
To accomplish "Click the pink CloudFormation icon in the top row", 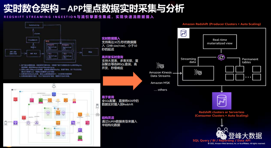I will pos(32,100).
